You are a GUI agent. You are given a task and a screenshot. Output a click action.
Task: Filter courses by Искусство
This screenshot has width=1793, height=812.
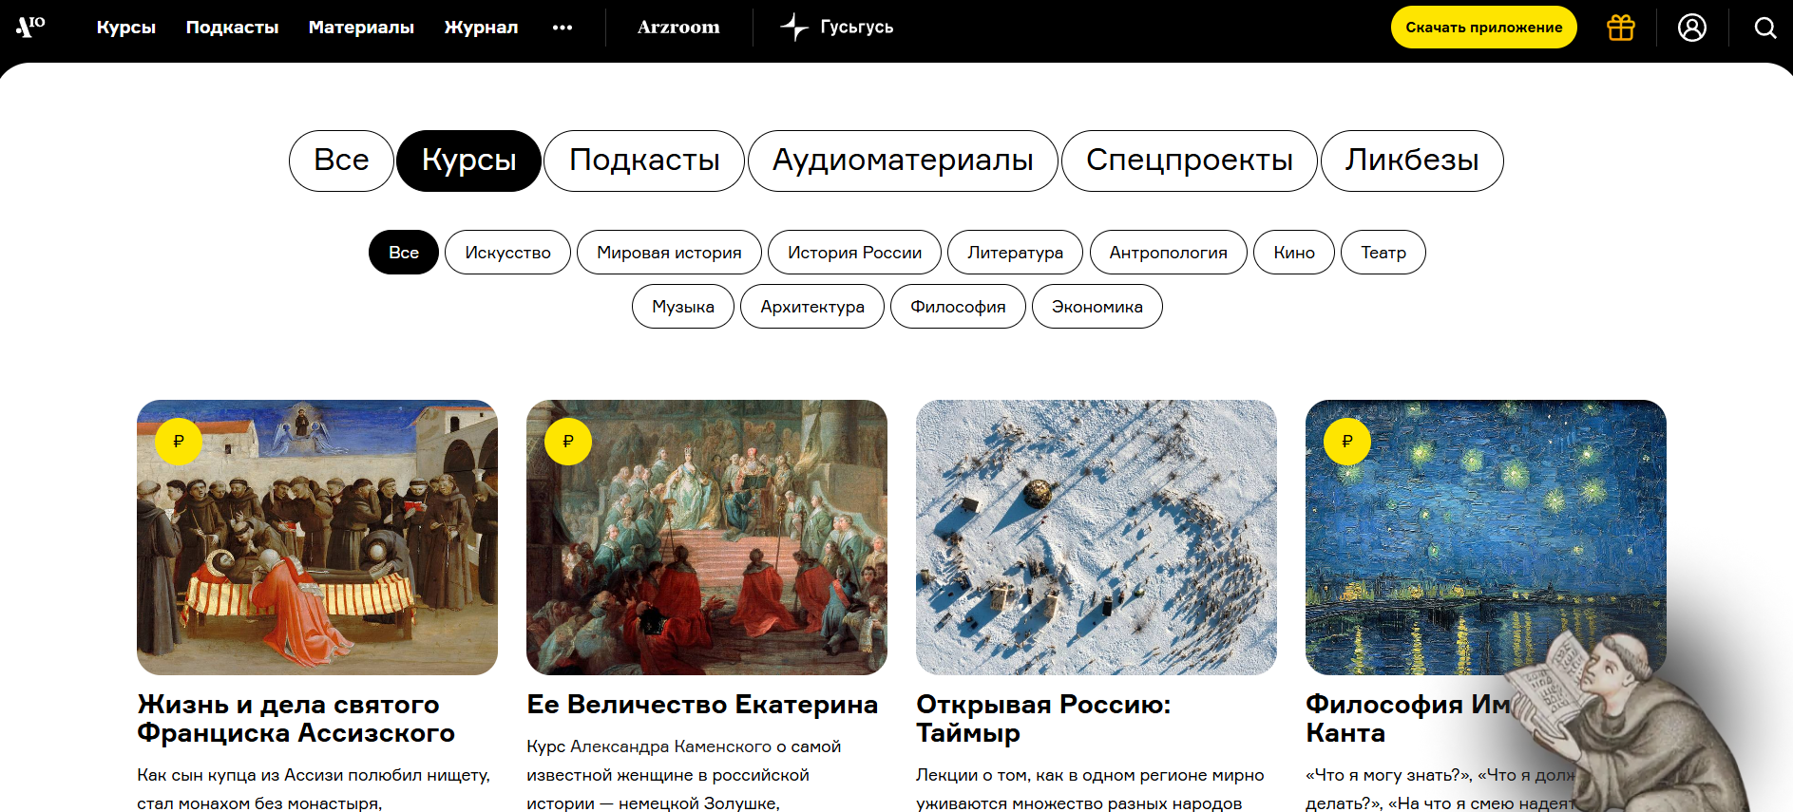507,253
